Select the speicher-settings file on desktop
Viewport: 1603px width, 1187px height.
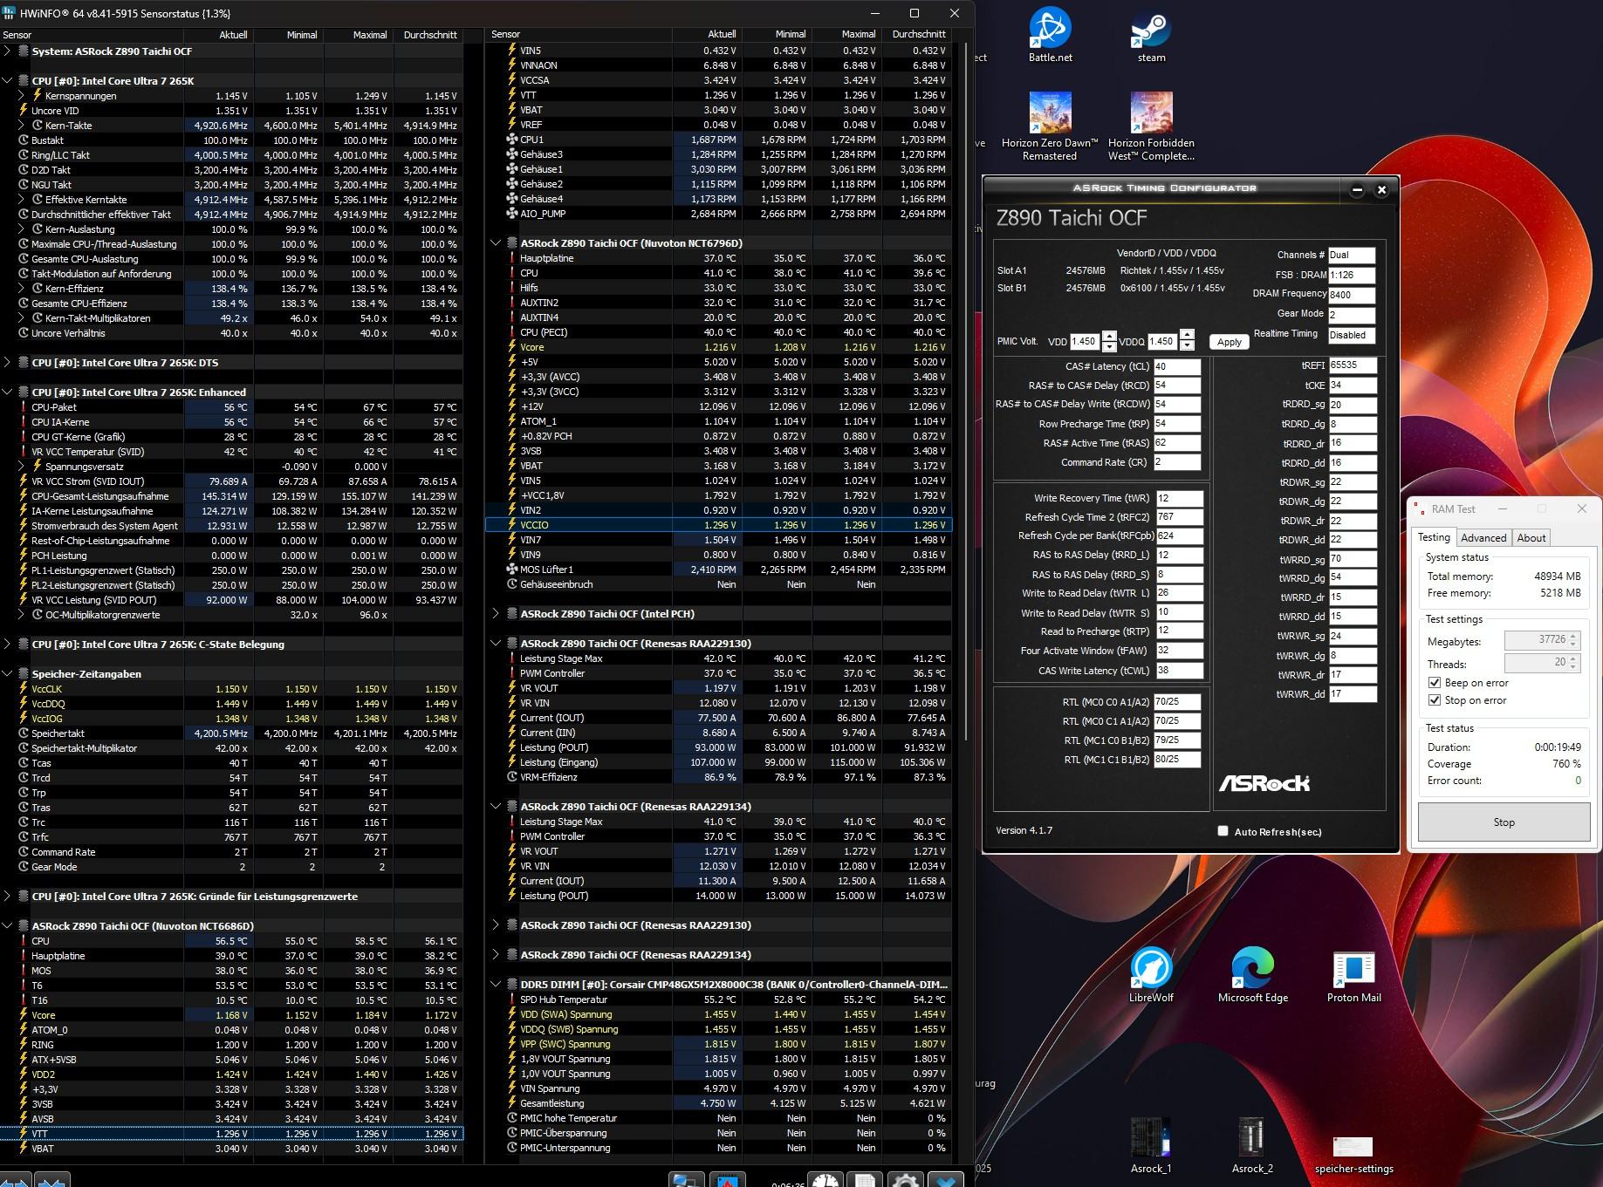tap(1353, 1156)
